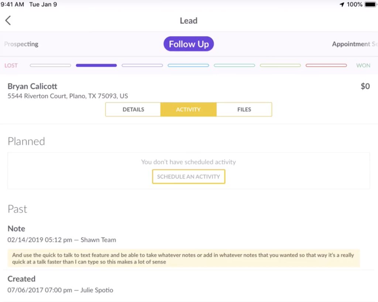
Task: Select the filled purple pipeline stage bar
Action: click(x=96, y=66)
